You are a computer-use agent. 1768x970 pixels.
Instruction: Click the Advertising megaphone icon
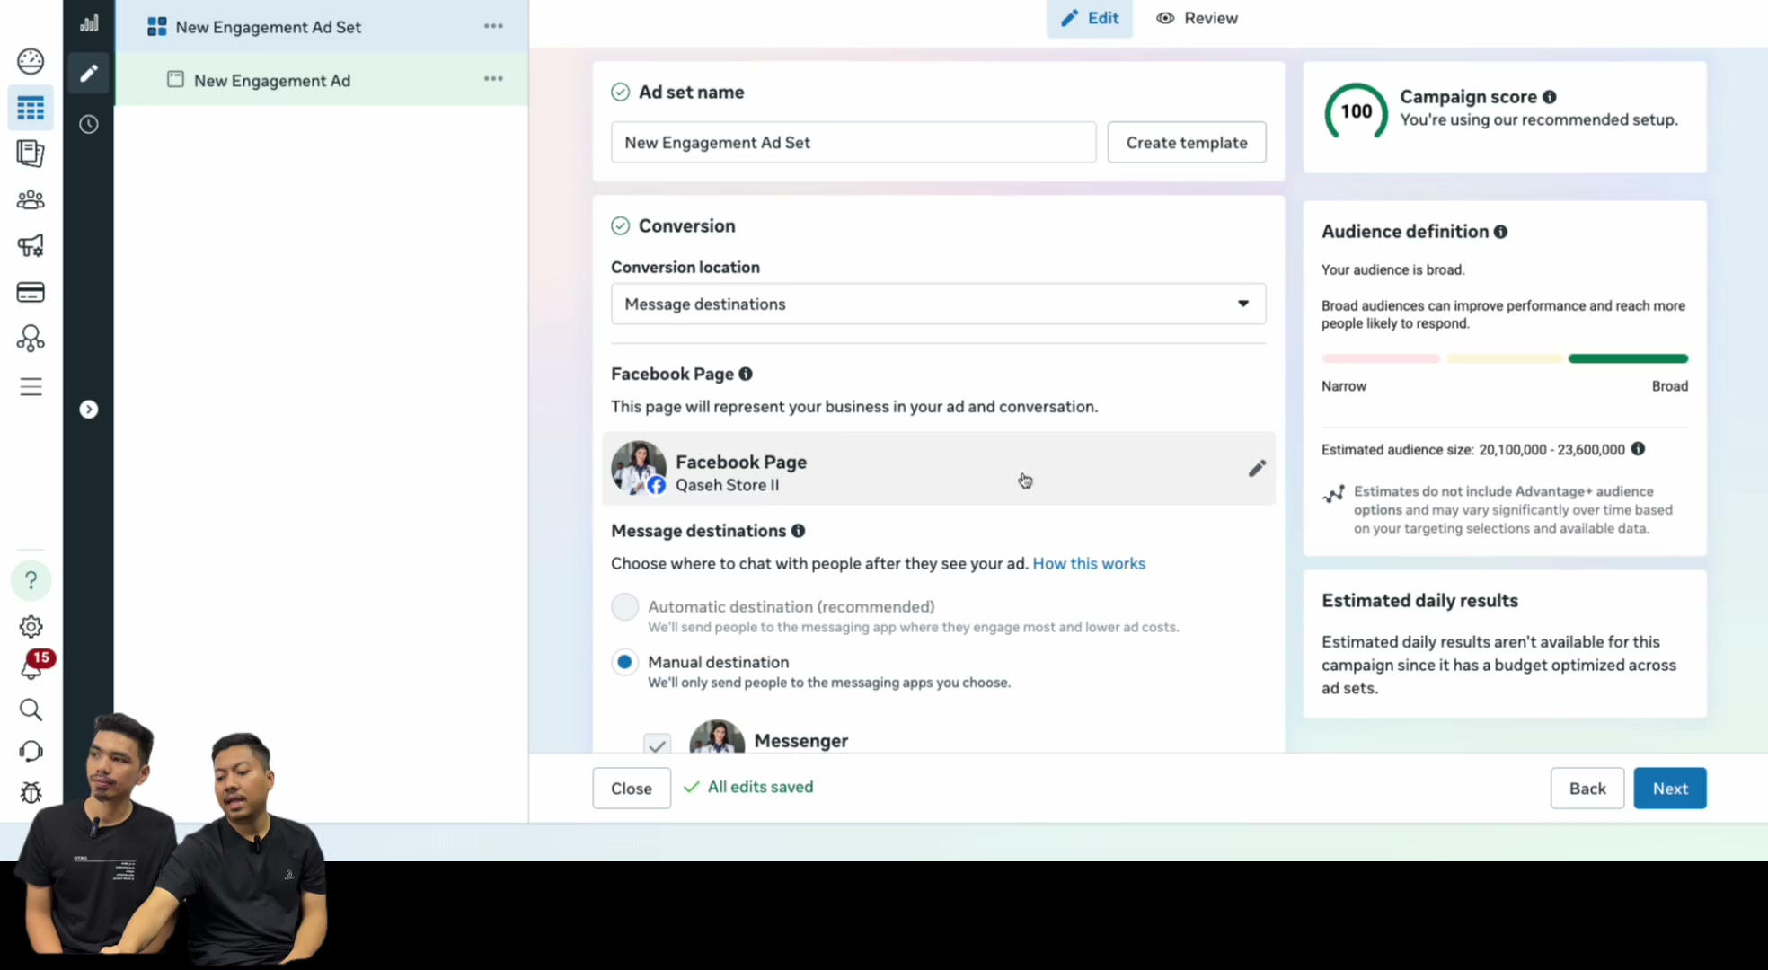click(31, 245)
